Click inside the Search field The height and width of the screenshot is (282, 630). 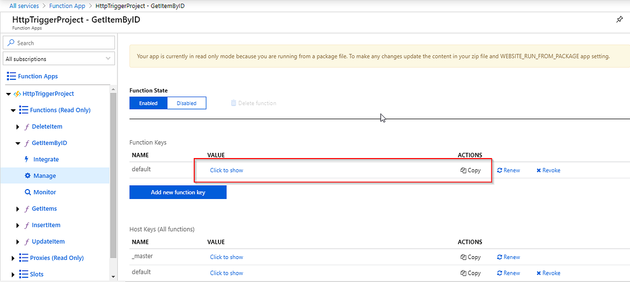[x=59, y=43]
